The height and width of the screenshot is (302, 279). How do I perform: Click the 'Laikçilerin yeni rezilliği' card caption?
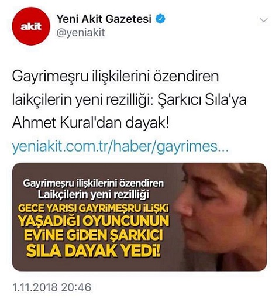pyautogui.click(x=94, y=194)
